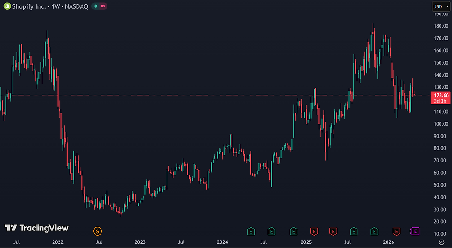Click red earnings marker just after 2025
Screen dimensions: 452x248
(314, 231)
